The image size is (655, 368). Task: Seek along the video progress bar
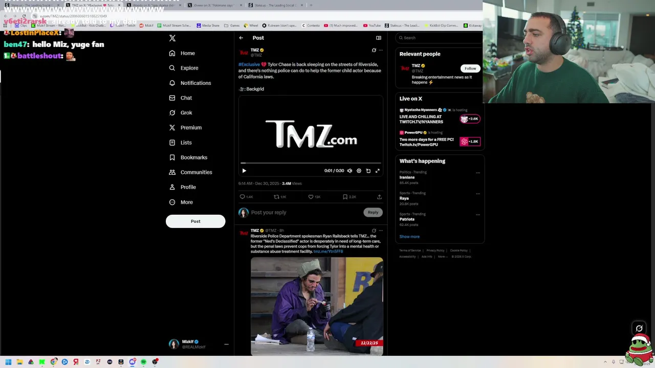tap(311, 163)
